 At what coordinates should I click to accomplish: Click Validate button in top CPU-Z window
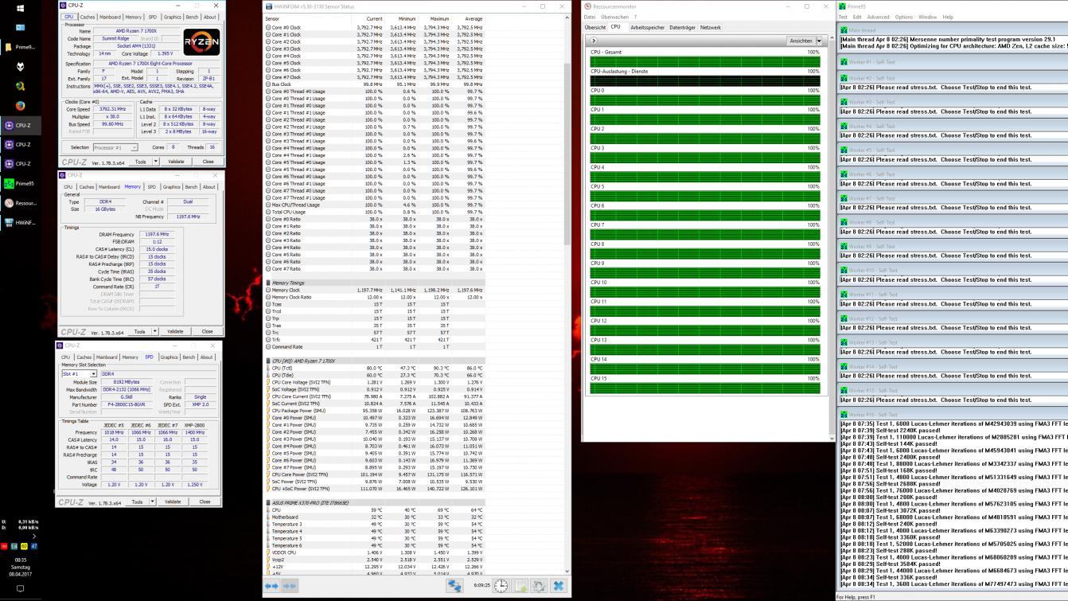coord(176,162)
